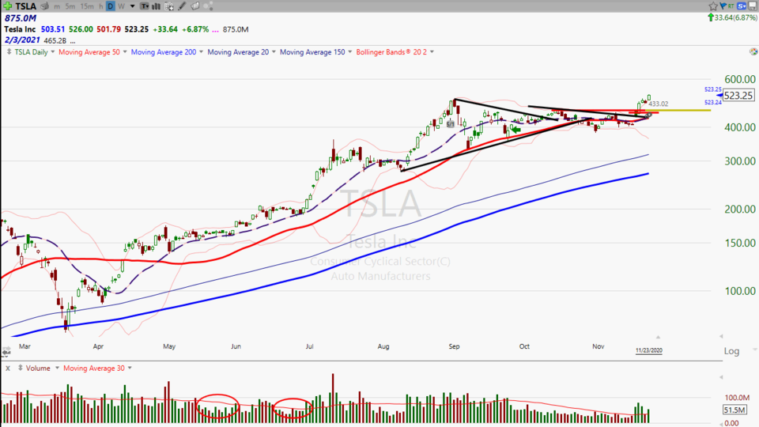Click the colorful chart properties icon

click(753, 51)
